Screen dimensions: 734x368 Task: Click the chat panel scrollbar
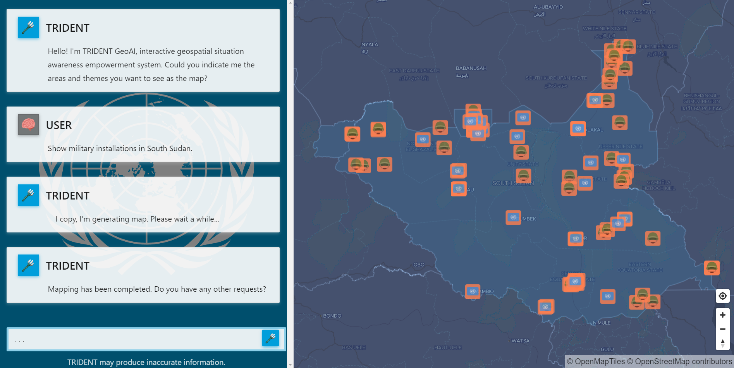(x=290, y=184)
